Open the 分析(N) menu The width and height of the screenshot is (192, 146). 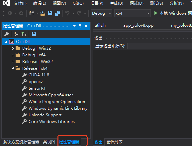pos(177,3)
